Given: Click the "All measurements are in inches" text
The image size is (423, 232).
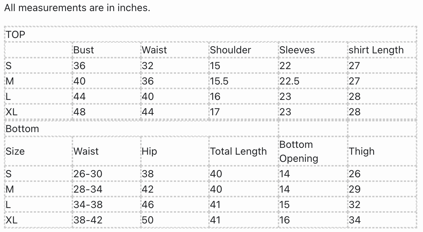Looking at the screenshot, I should [77, 8].
